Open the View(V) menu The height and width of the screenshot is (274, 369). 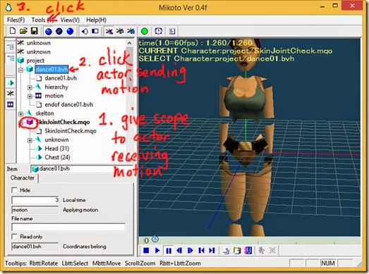70,20
